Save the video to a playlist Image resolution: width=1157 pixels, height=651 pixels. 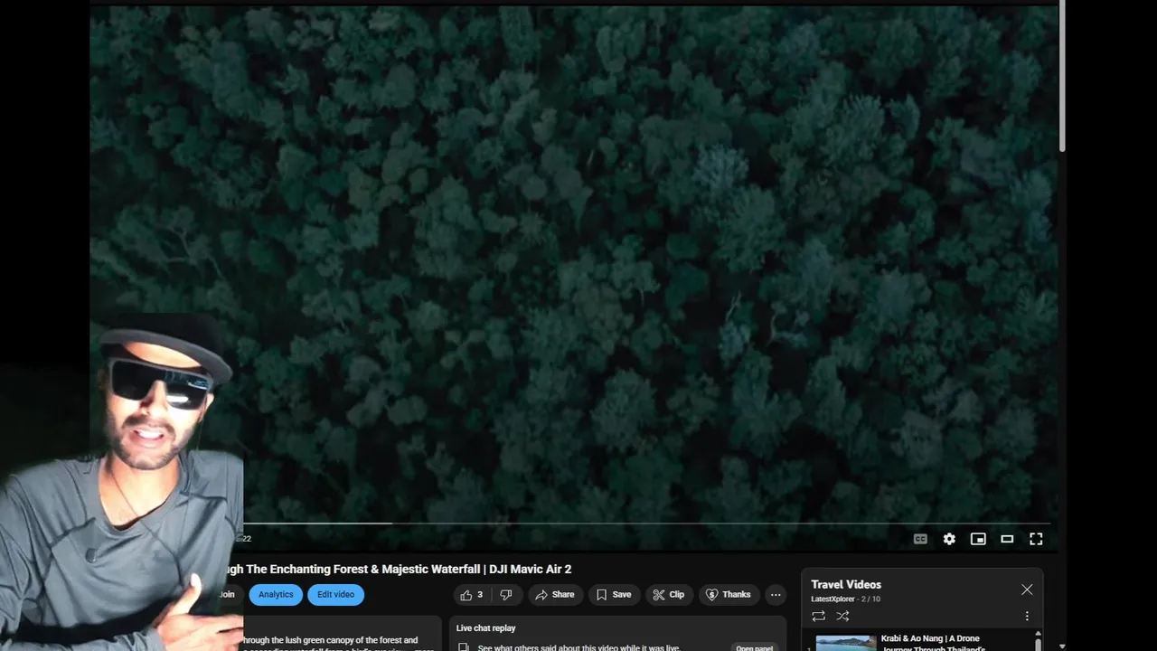(x=613, y=595)
